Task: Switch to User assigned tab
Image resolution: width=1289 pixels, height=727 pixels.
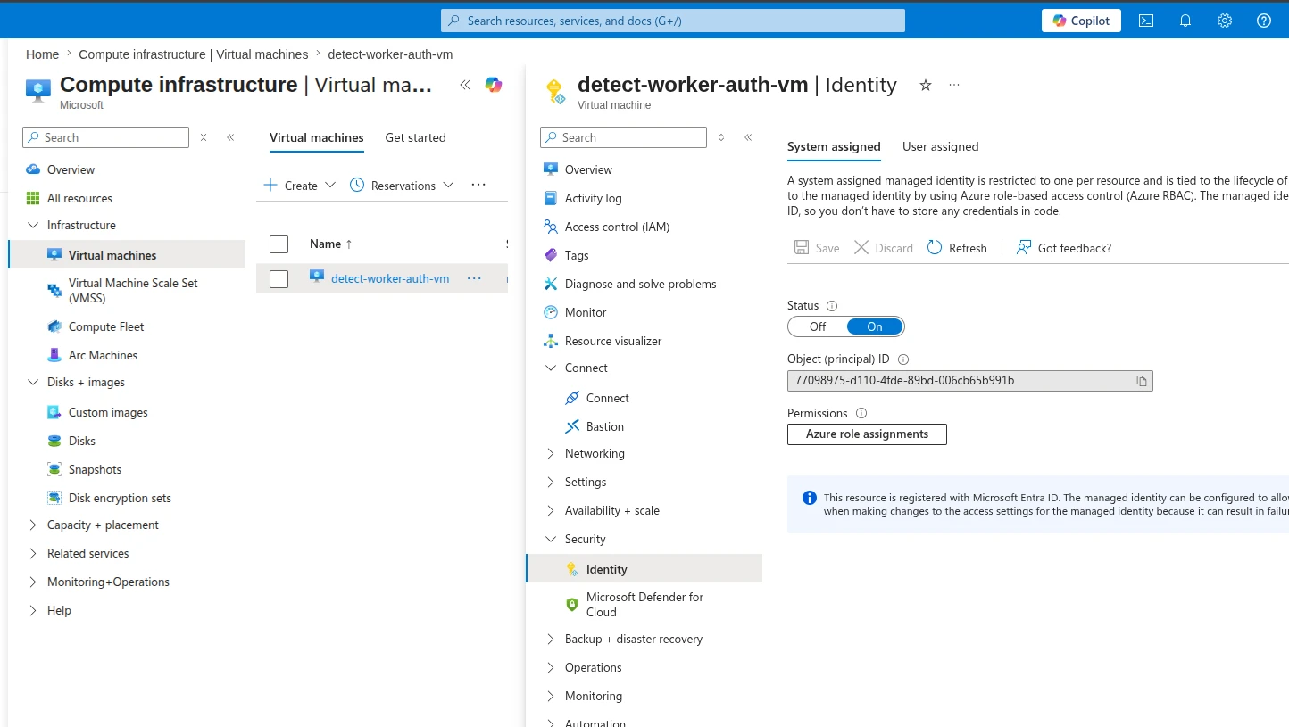Action: click(940, 146)
